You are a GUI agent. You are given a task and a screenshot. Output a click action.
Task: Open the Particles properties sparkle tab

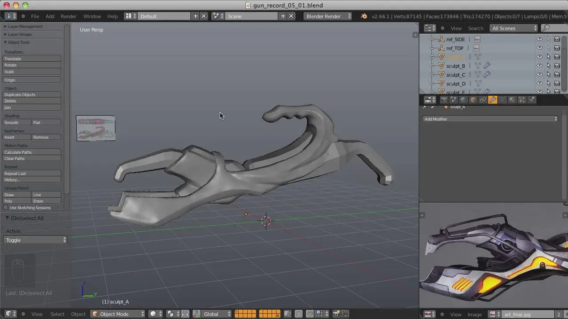(x=522, y=100)
